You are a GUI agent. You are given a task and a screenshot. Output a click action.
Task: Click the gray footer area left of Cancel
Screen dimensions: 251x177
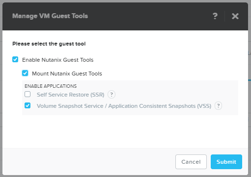(88, 162)
